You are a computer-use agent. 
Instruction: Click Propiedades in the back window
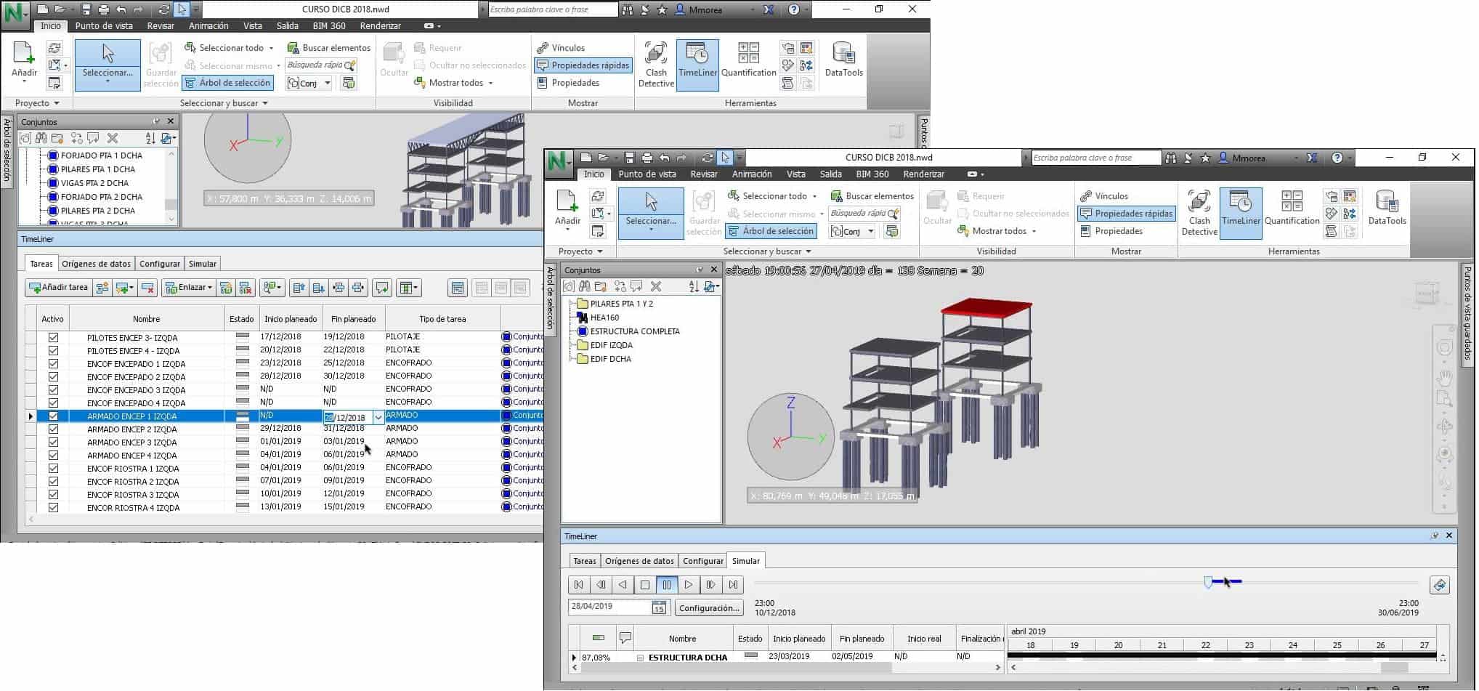[x=568, y=83]
